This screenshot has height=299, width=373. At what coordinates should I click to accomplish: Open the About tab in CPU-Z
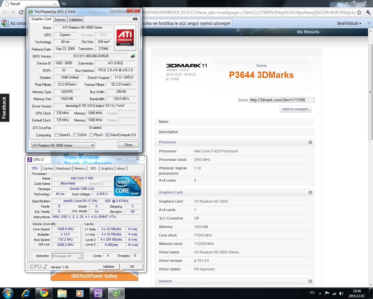121,168
